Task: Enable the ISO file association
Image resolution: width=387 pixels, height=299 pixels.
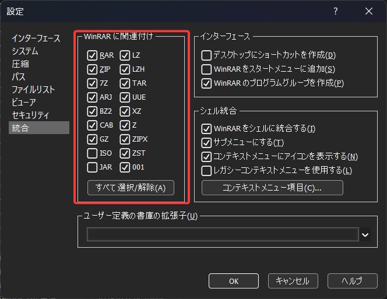Action: (x=92, y=153)
